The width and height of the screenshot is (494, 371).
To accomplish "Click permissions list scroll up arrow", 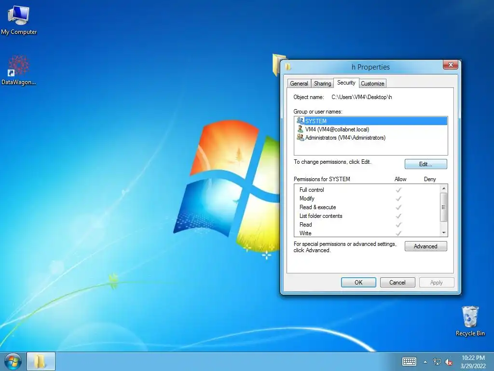I will click(444, 188).
